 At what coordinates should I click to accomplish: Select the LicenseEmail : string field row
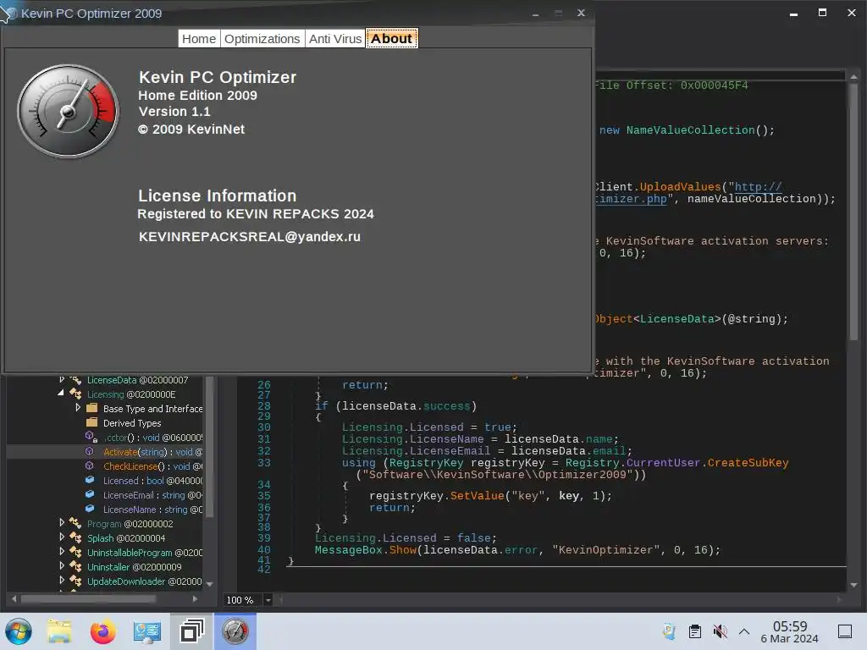(152, 495)
